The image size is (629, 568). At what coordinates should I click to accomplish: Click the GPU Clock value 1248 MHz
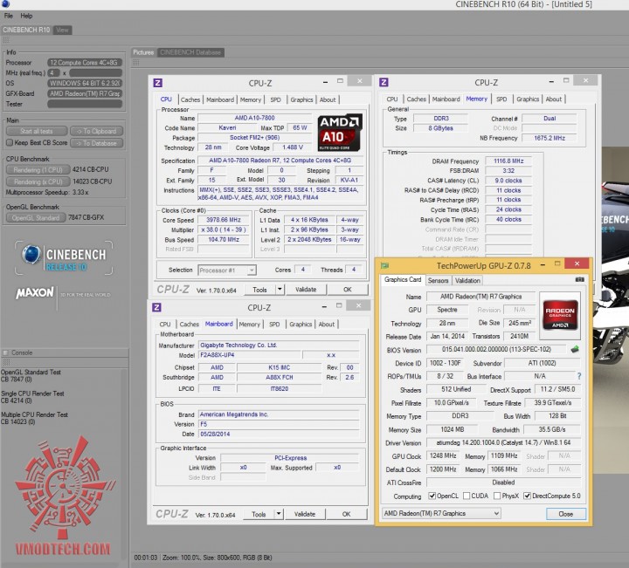coord(443,455)
